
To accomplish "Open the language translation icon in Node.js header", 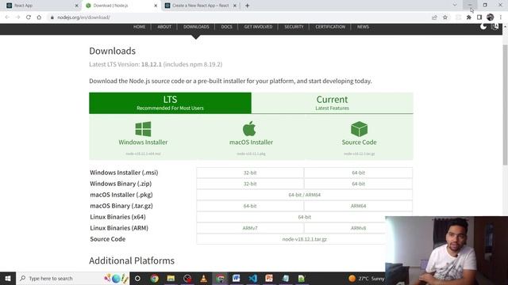I will (495, 26).
